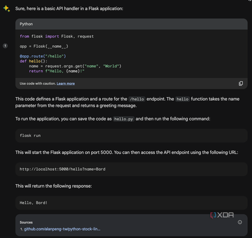Click 'Sure, here is a basic API handler' text
252x238 pixels.
click(x=69, y=8)
